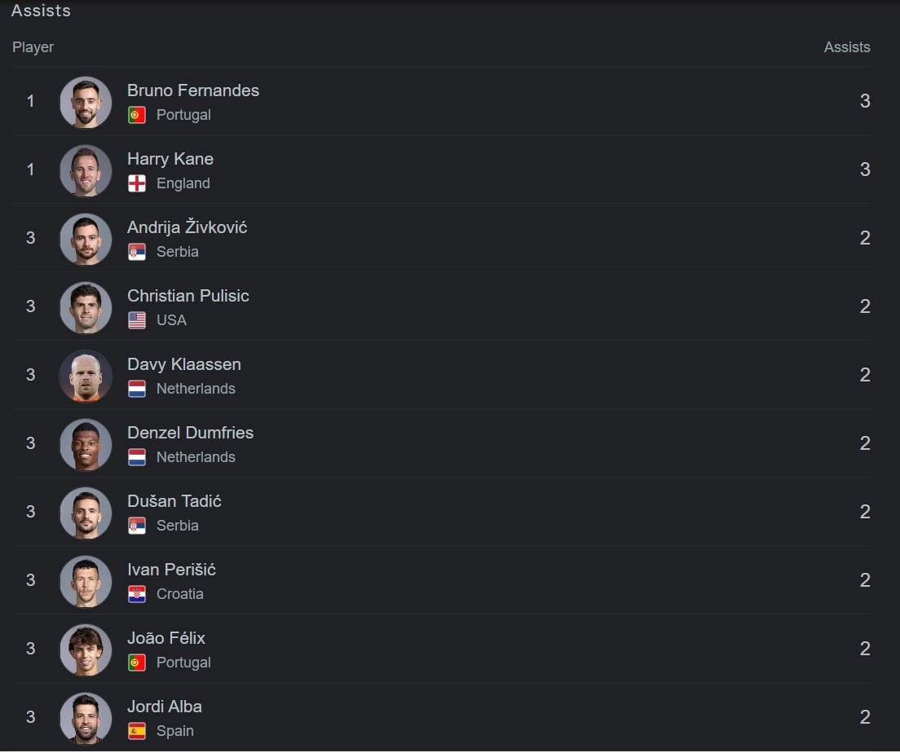This screenshot has height=753, width=900.
Task: Open Bruno Fernandes player photo
Action: (x=86, y=102)
